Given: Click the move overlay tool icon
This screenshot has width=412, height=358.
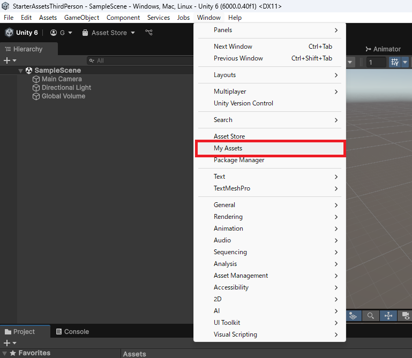Looking at the screenshot, I should pyautogui.click(x=388, y=316).
